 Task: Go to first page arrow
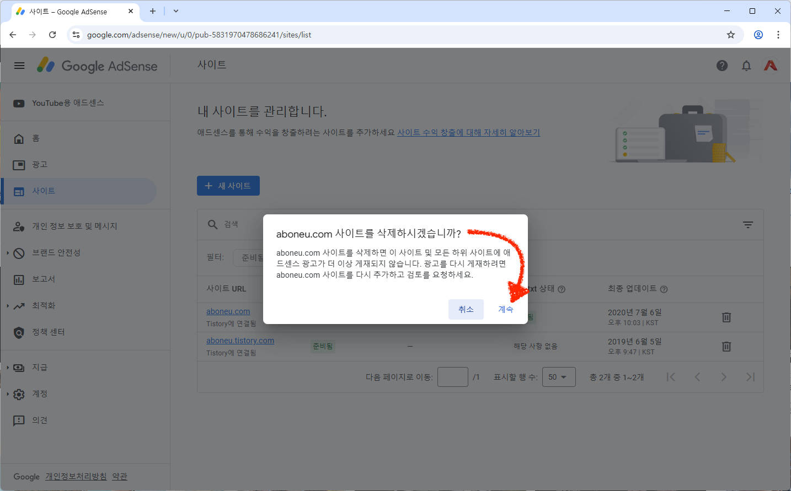tap(671, 377)
